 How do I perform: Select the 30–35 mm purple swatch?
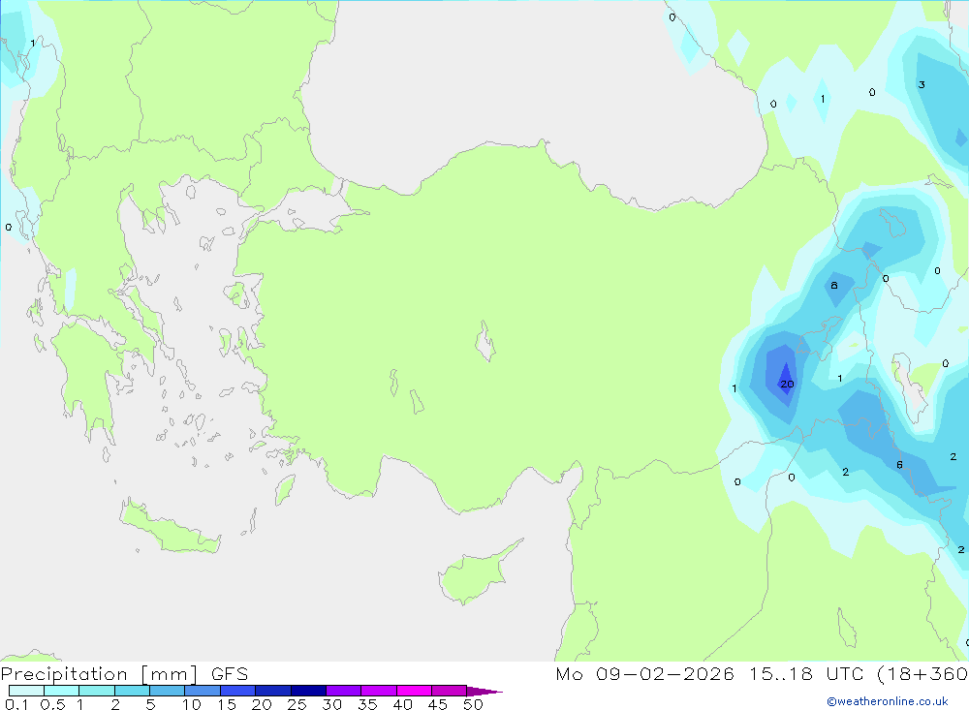coord(344,691)
